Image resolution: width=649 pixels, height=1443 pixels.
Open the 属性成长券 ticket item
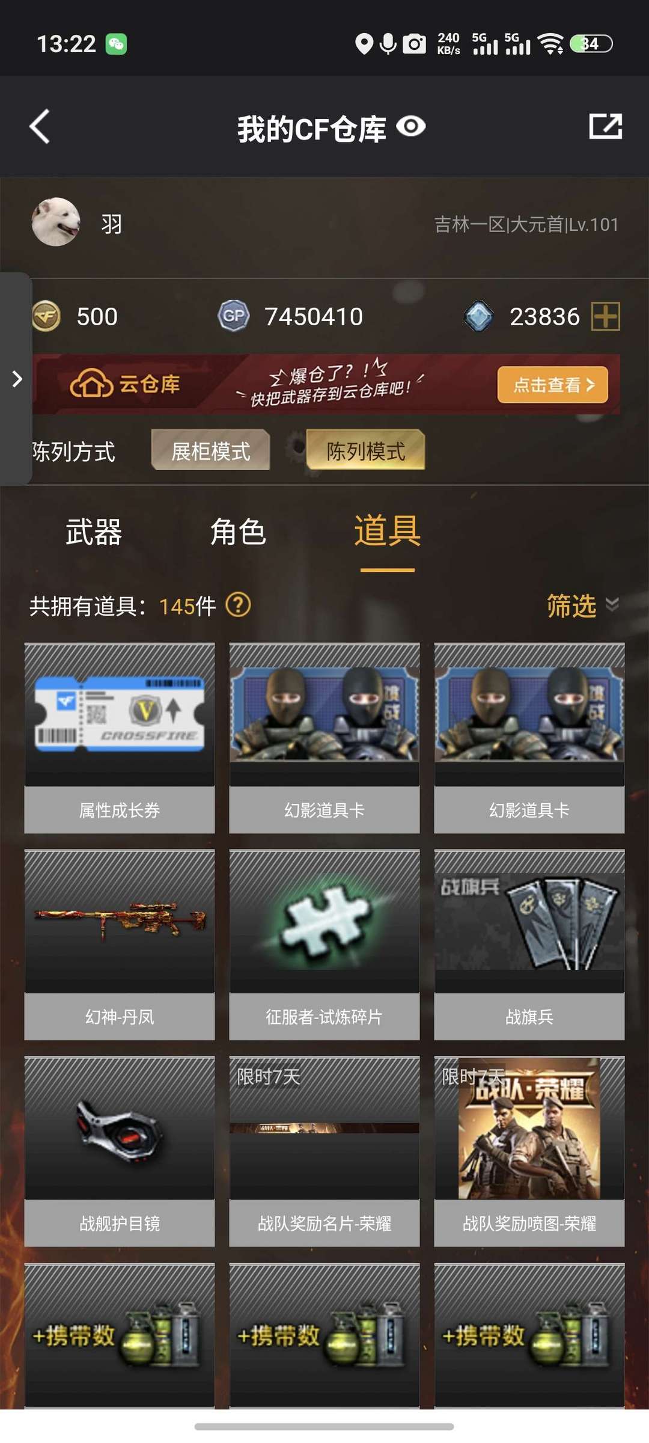click(x=120, y=738)
